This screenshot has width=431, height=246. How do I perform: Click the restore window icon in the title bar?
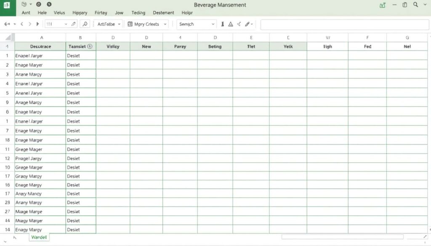click(x=404, y=5)
